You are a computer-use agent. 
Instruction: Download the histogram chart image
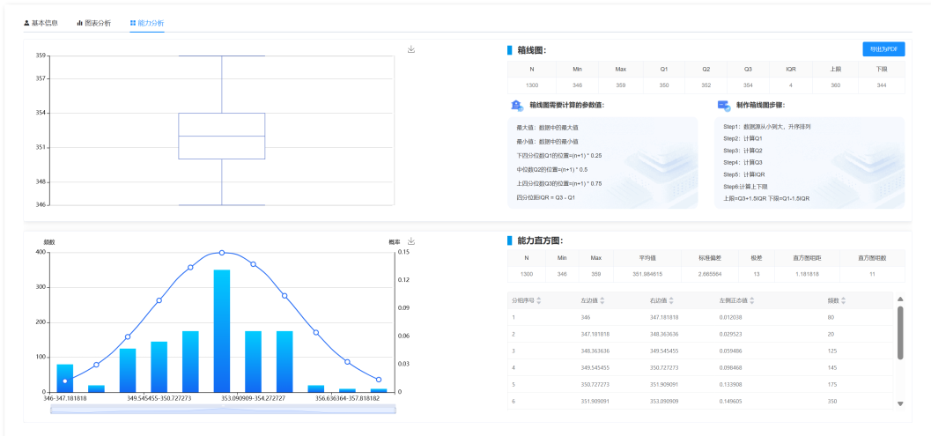[410, 241]
